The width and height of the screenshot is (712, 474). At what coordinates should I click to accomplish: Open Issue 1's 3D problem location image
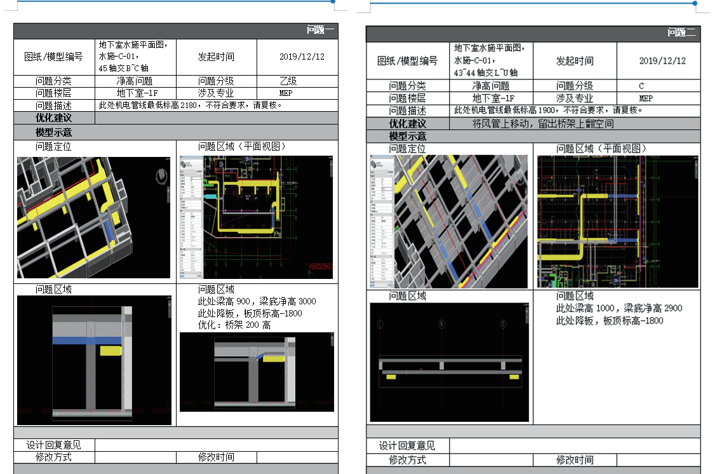(x=93, y=217)
